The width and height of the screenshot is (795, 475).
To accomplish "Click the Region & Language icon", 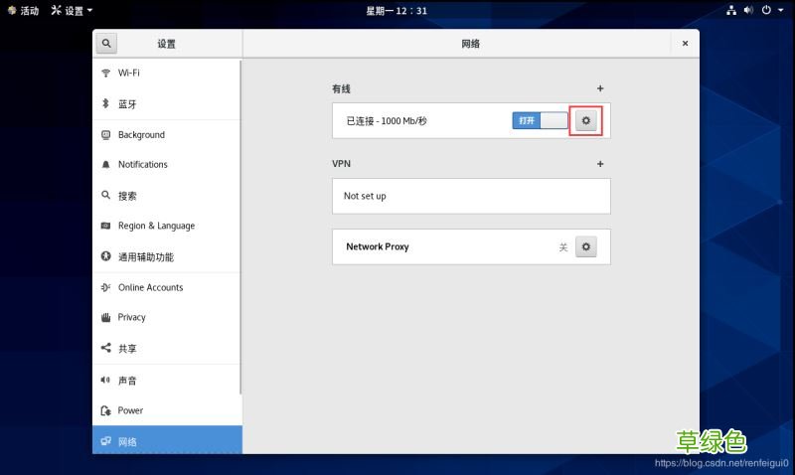I will pos(105,226).
